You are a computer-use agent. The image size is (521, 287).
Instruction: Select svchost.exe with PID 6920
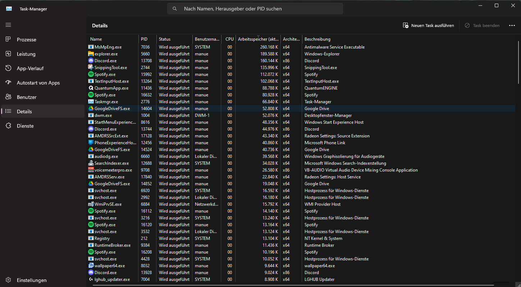(301, 191)
